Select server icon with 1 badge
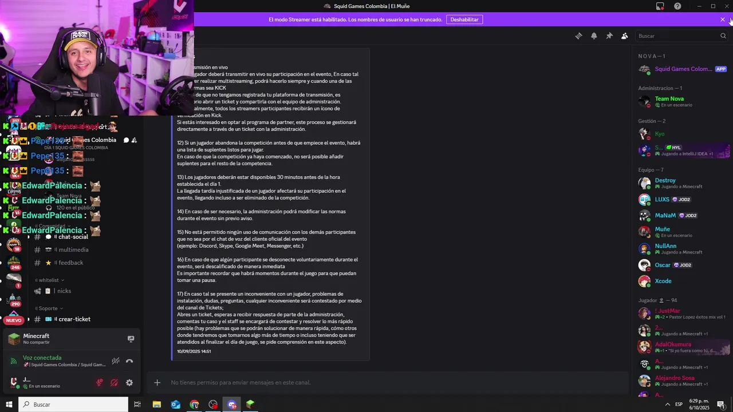 point(14,282)
